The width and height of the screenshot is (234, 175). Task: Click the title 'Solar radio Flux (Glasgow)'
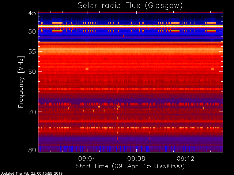point(130,6)
